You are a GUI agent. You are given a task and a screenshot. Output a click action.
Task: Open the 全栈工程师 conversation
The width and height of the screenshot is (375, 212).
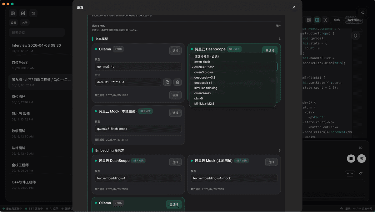(x=41, y=167)
